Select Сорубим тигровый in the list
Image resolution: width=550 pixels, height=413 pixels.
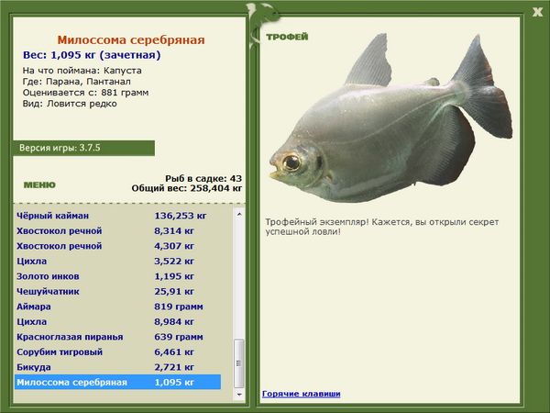pos(118,352)
